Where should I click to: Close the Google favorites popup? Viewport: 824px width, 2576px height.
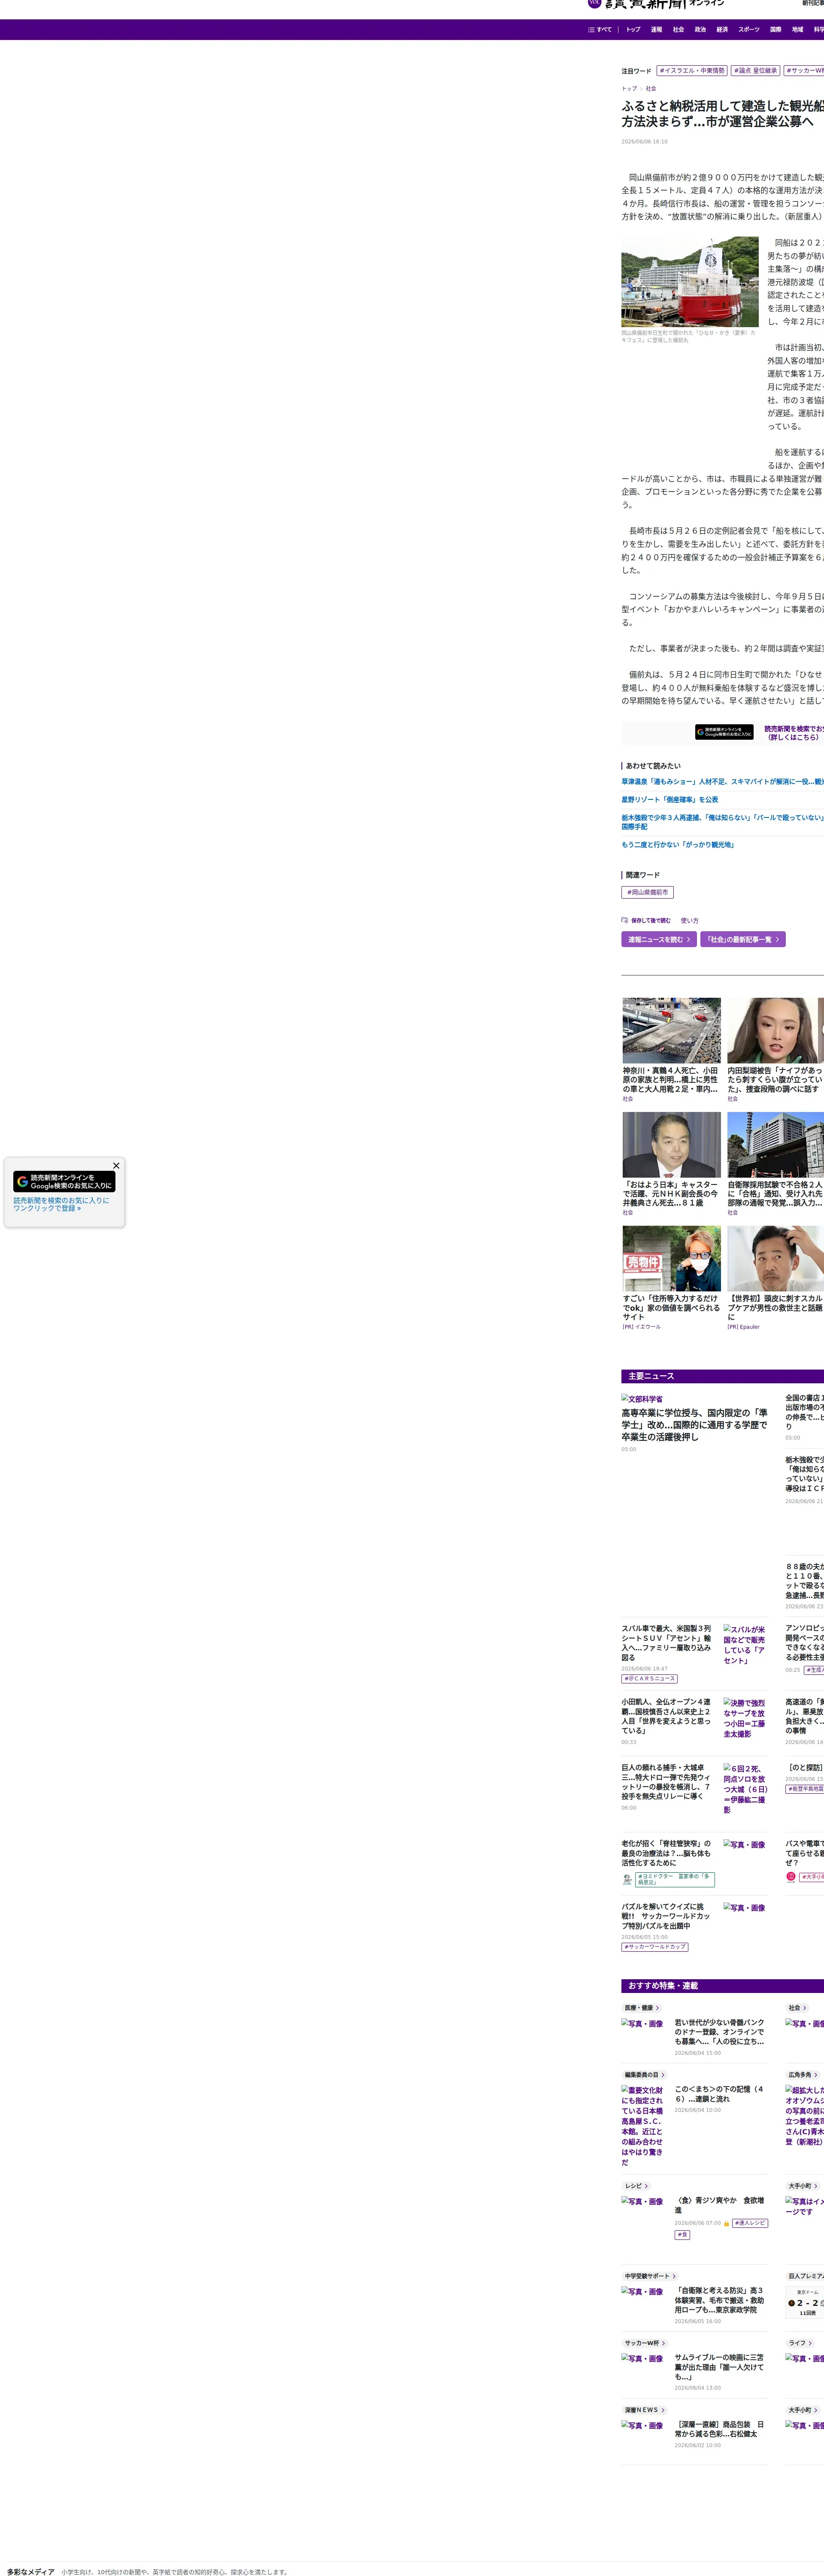point(116,1165)
